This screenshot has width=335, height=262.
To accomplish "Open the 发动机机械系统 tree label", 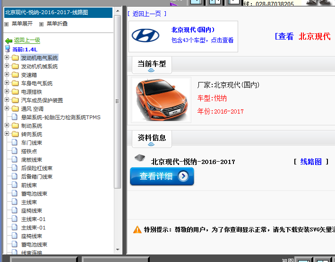I will pyautogui.click(x=39, y=66).
